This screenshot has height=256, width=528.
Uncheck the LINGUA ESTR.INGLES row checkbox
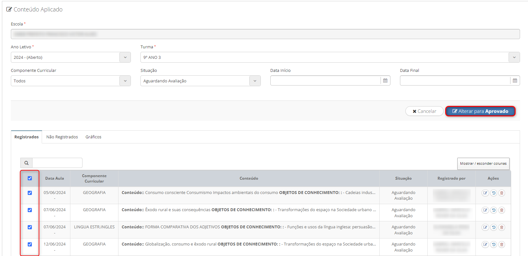tap(30, 227)
